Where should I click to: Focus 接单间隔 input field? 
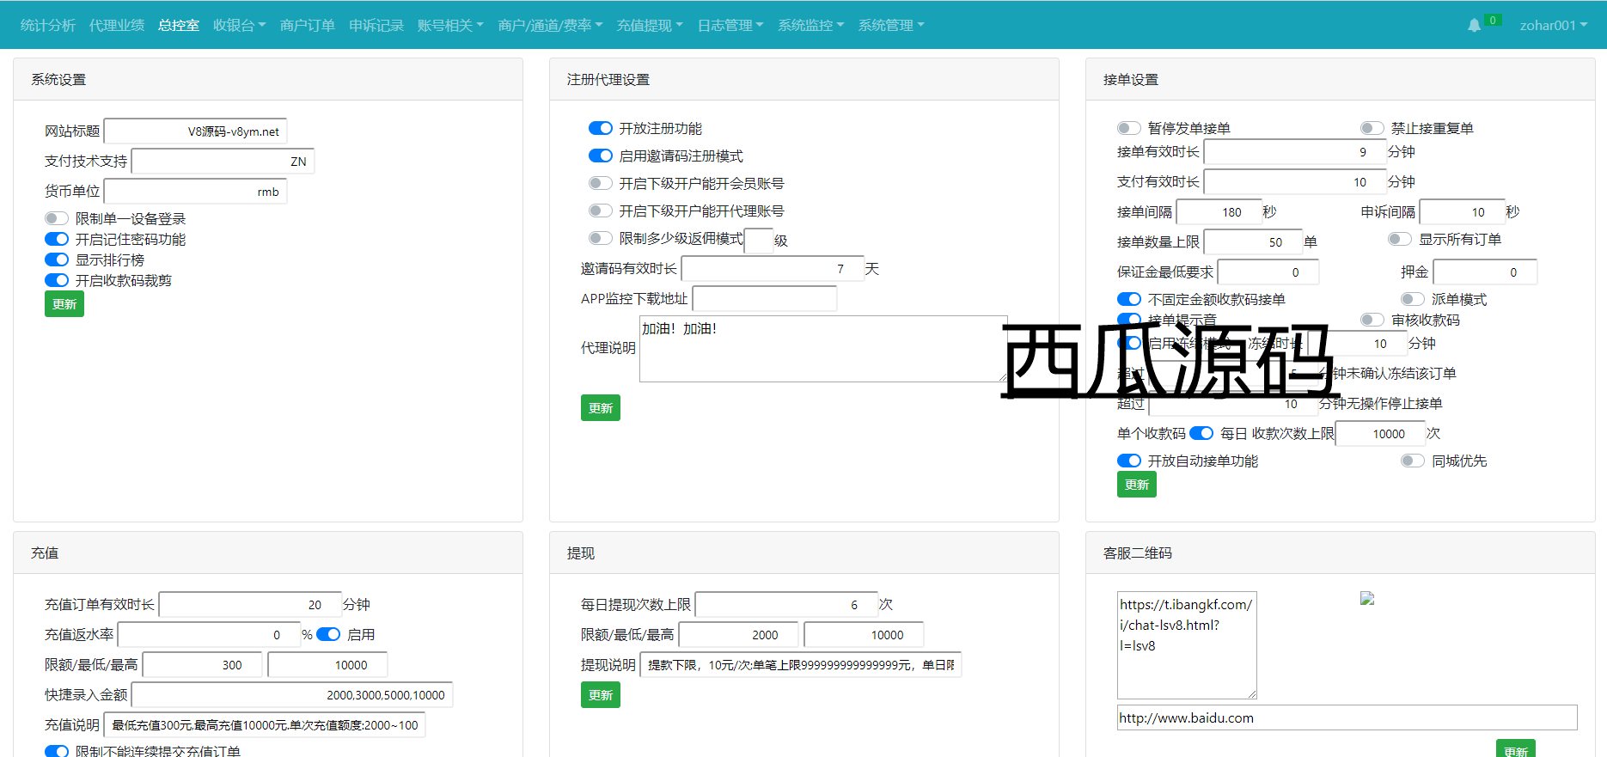[1219, 212]
